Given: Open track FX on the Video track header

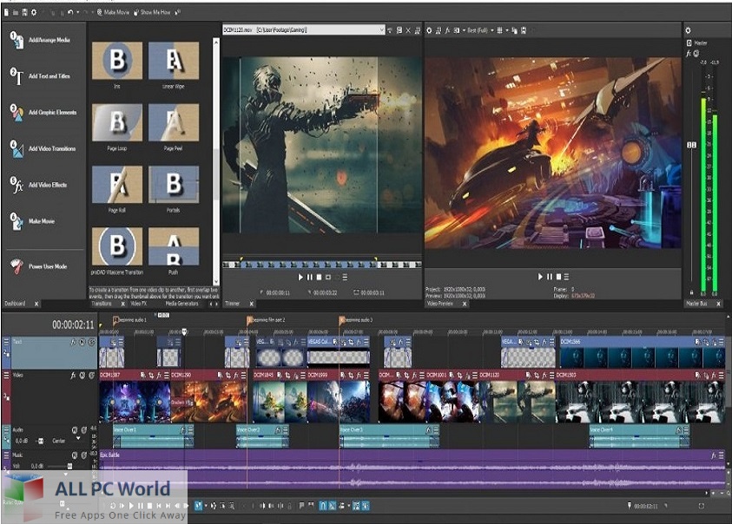Looking at the screenshot, I should 73,375.
